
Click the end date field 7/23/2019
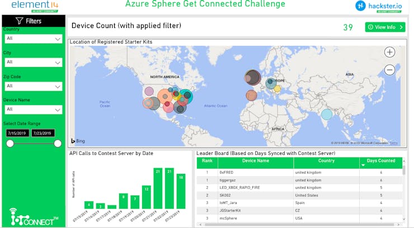43,133
